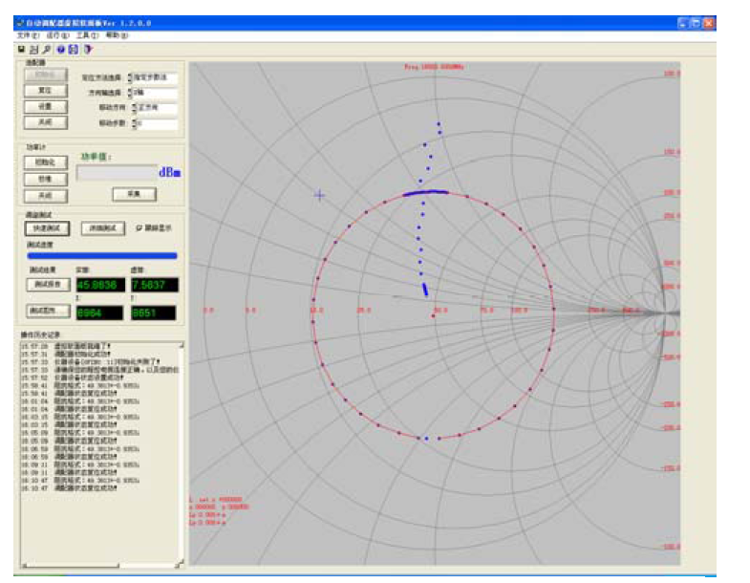Minimize the application window
750x583 pixels.
pos(683,23)
